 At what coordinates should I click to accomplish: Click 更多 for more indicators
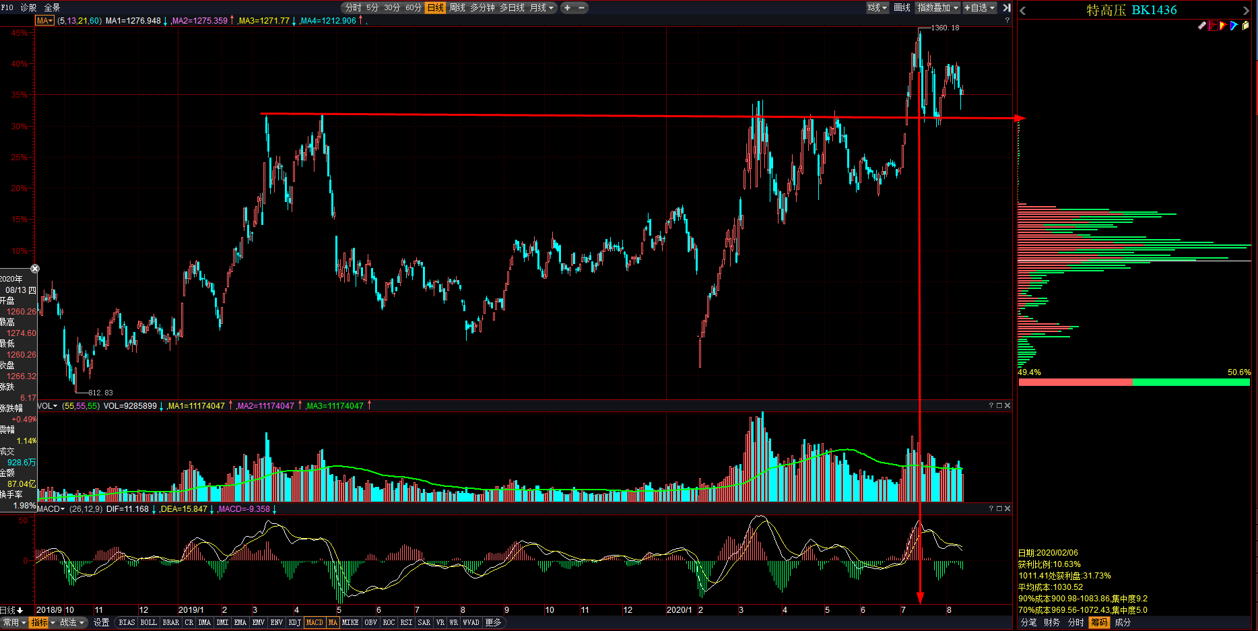coord(493,622)
